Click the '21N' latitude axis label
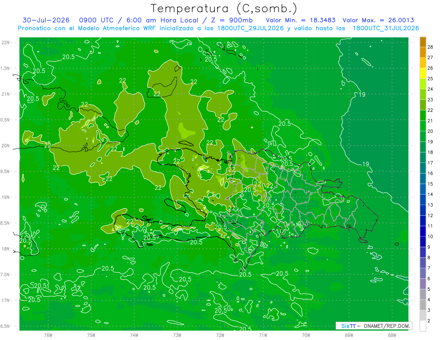 tap(5, 94)
